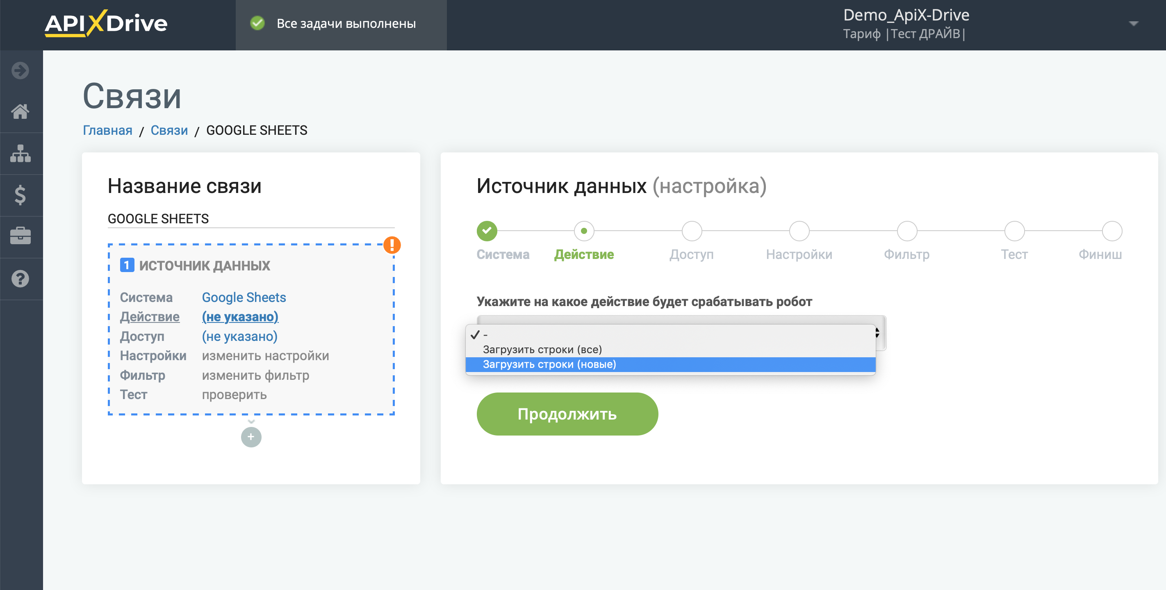This screenshot has width=1166, height=590.
Task: Open the Home icon in the sidebar
Action: point(20,111)
